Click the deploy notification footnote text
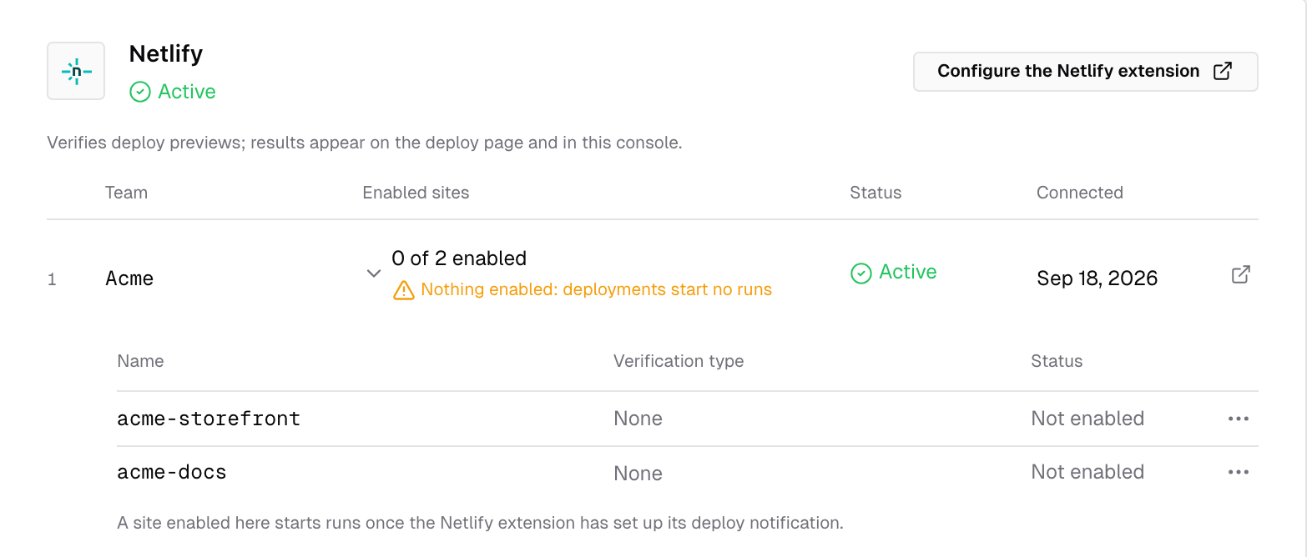The width and height of the screenshot is (1307, 557). (480, 524)
